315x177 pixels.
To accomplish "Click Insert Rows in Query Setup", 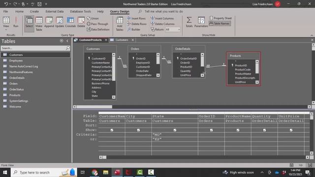I will [136, 18].
